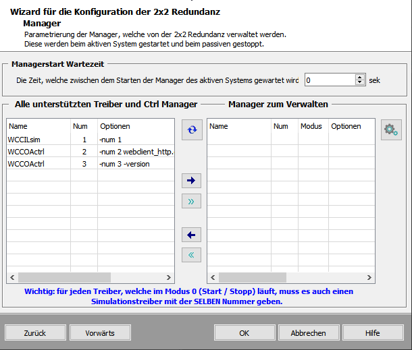Sort left table by Name column header
The width and height of the screenshot is (412, 350).
[x=38, y=126]
